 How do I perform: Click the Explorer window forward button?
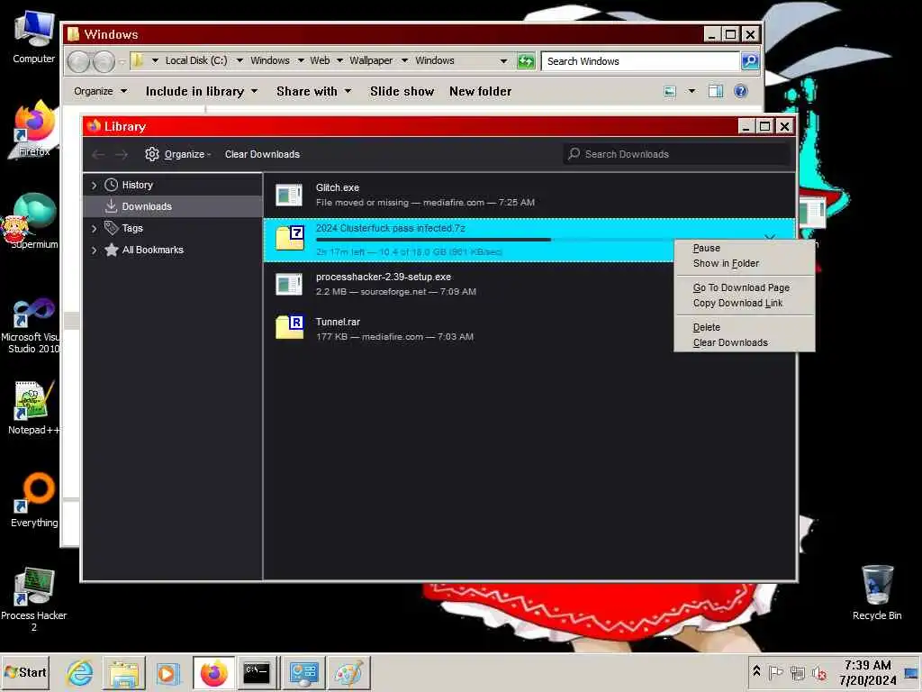tap(104, 61)
